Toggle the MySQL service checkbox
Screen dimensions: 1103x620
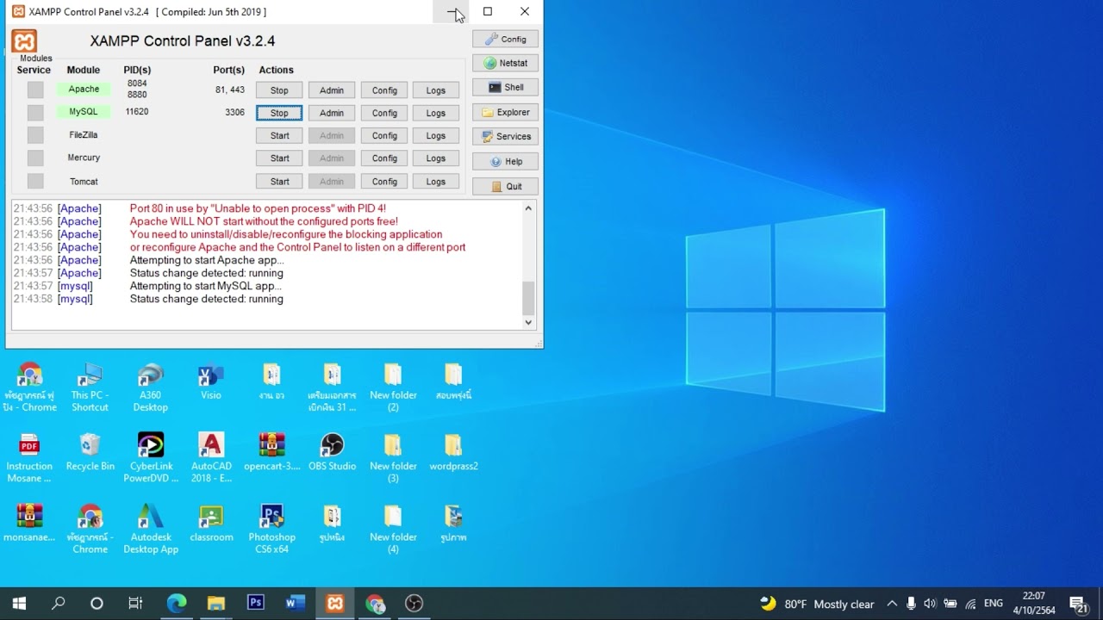[x=34, y=113]
